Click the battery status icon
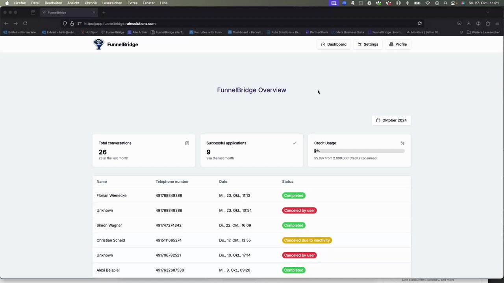This screenshot has width=504, height=283. 417,3
